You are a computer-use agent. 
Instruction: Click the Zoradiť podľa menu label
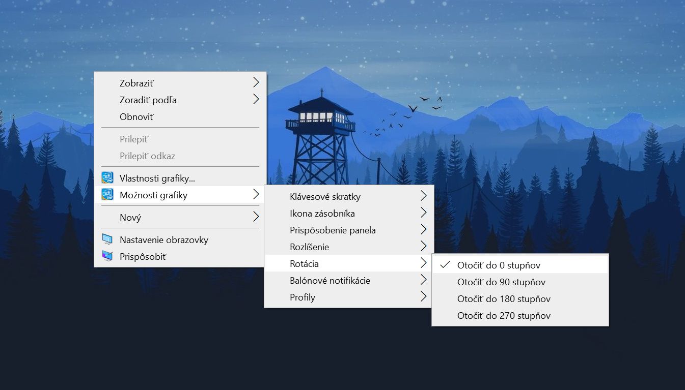click(x=148, y=100)
